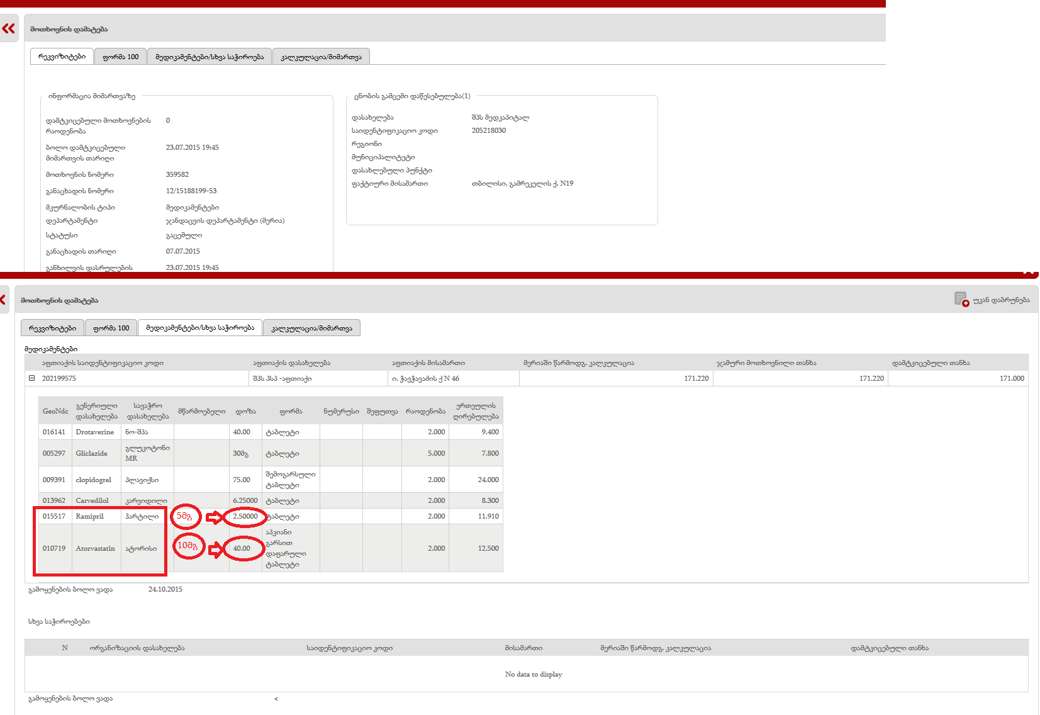Click the უკან დაბრუნება document icon

click(x=961, y=299)
